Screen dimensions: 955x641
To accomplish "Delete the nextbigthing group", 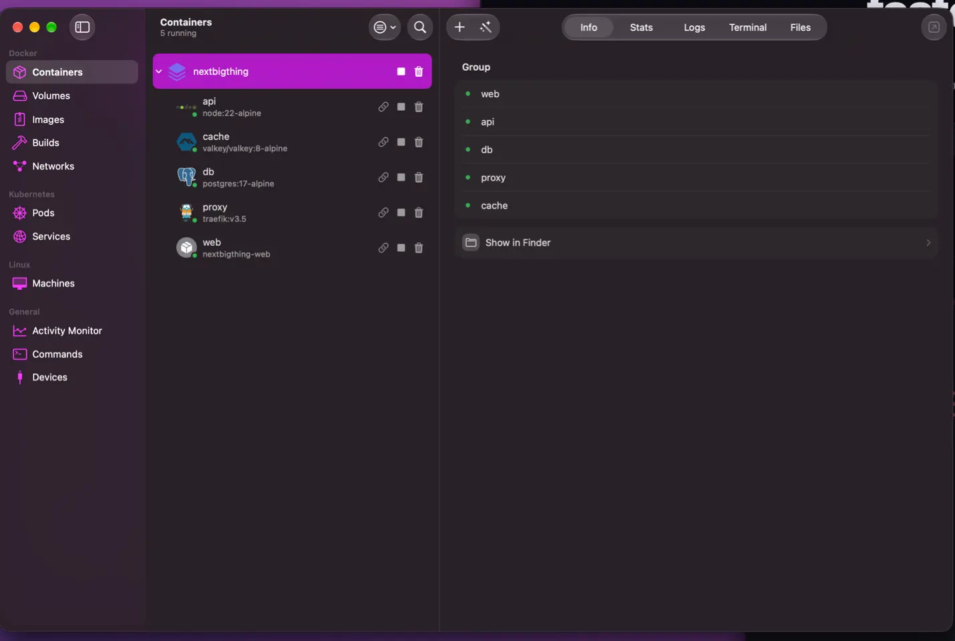I will [x=419, y=71].
